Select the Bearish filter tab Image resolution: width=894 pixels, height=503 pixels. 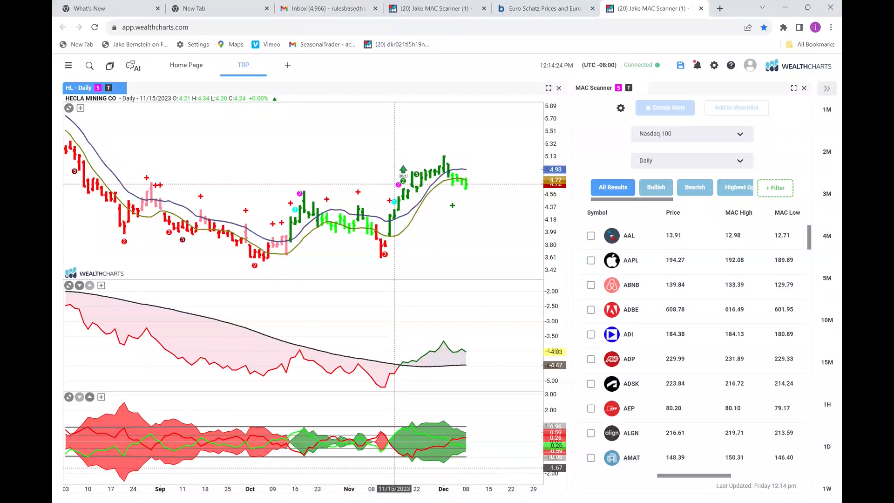(x=695, y=187)
